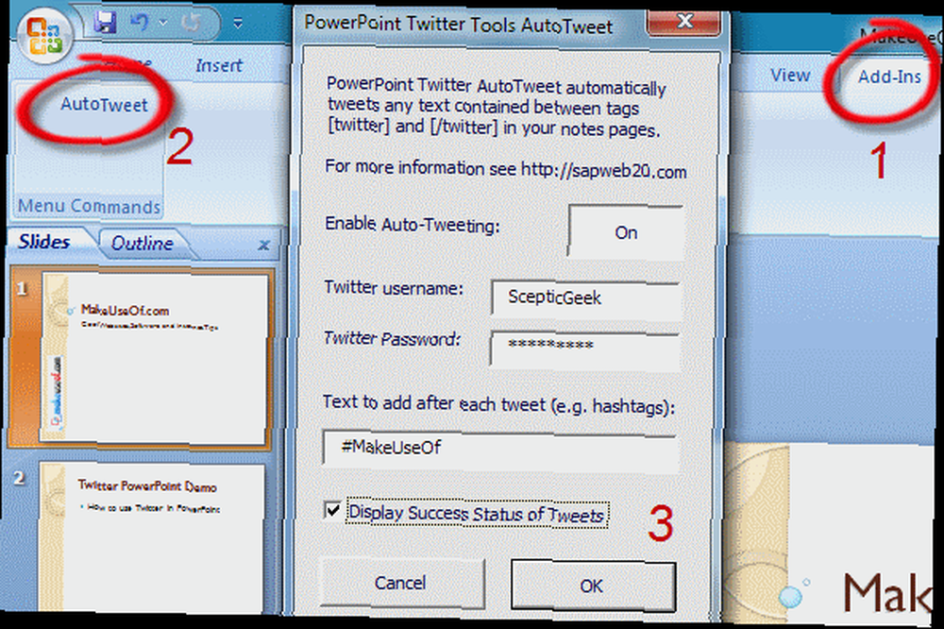The height and width of the screenshot is (629, 944).
Task: Open Customize Quick Access Toolbar dropdown
Action: [238, 25]
